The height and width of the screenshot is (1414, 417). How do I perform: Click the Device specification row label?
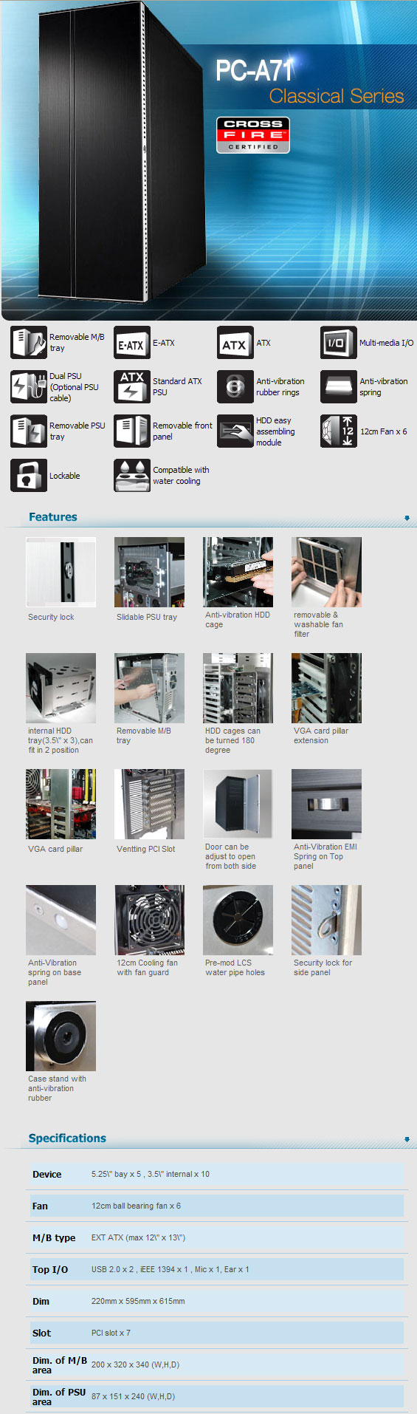(x=46, y=1175)
